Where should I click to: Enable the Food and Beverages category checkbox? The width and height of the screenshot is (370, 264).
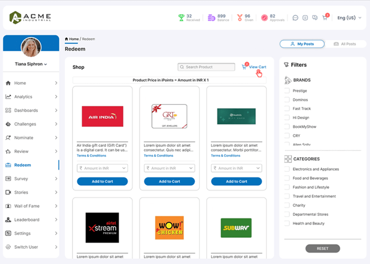coord(287,178)
